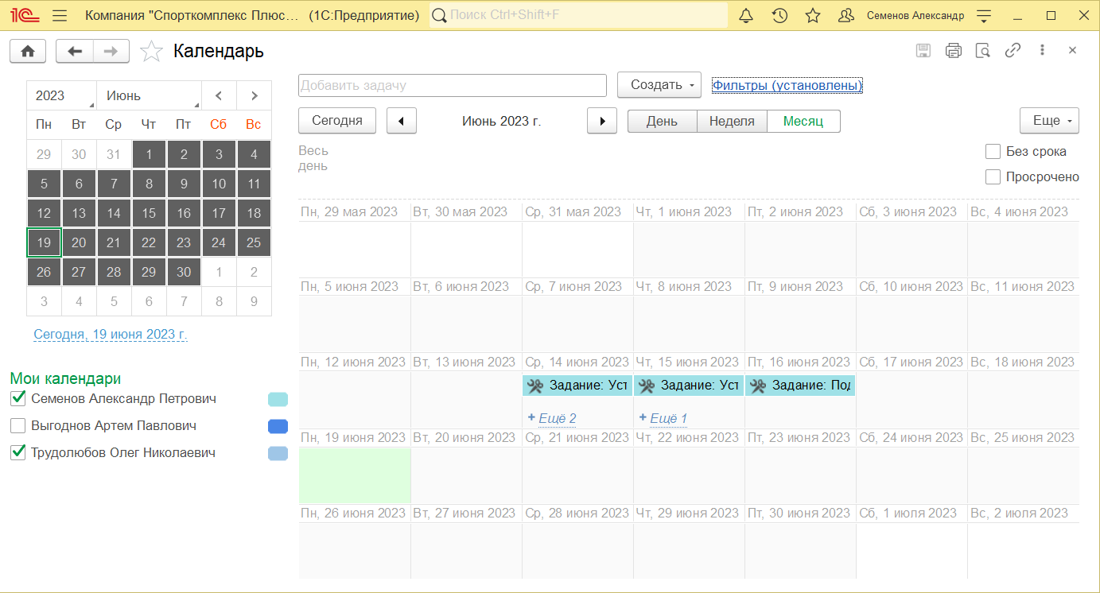The height and width of the screenshot is (593, 1100).
Task: Select June 19 in the mini calendar
Action: point(44,242)
